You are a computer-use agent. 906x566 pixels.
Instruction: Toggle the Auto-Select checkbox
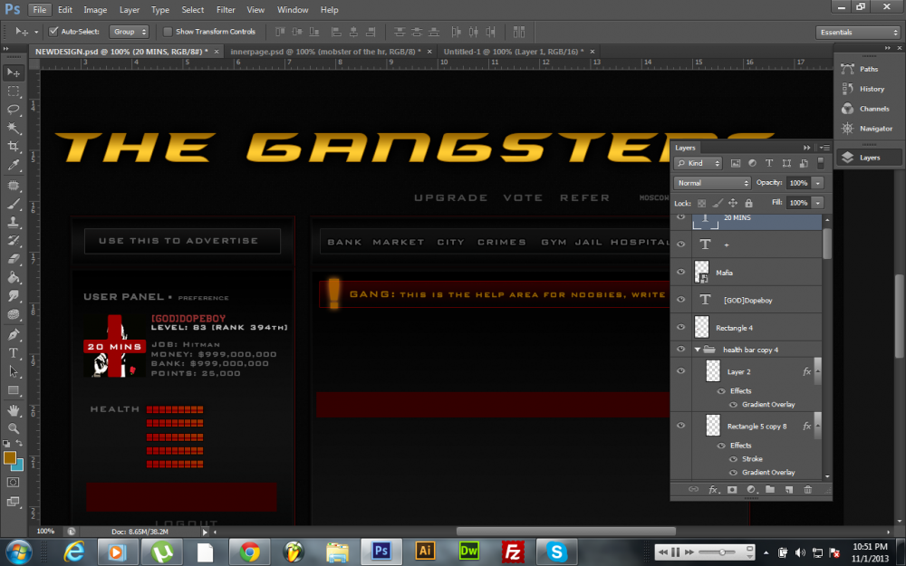tap(53, 32)
